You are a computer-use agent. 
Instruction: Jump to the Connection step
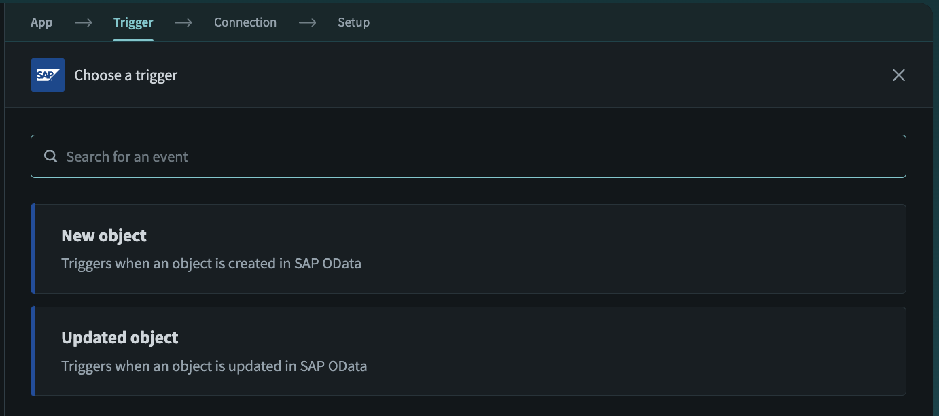245,22
